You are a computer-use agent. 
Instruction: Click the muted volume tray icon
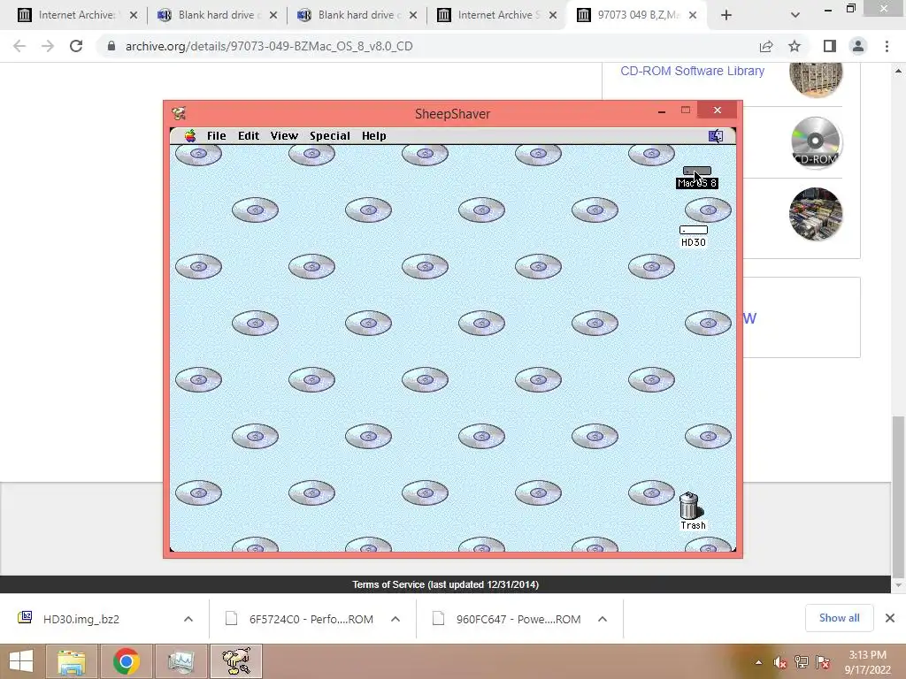780,662
